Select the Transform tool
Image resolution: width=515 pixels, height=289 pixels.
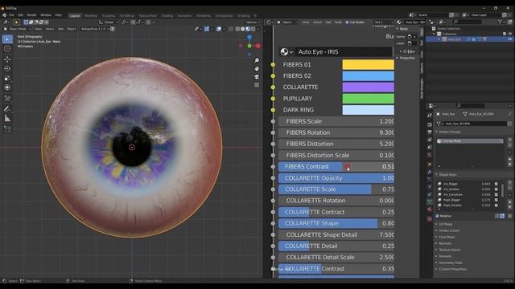(7, 88)
